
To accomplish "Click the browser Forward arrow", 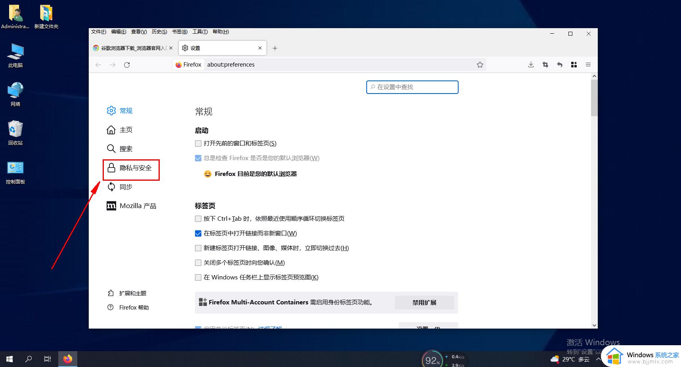I will coord(113,65).
